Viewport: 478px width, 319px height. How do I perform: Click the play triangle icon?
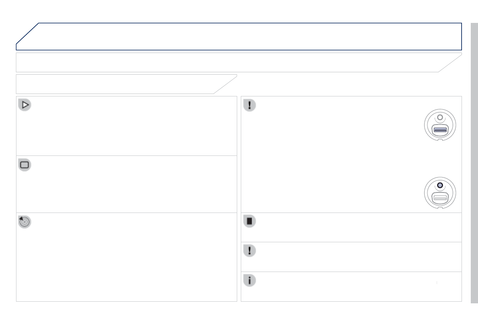pos(25,105)
